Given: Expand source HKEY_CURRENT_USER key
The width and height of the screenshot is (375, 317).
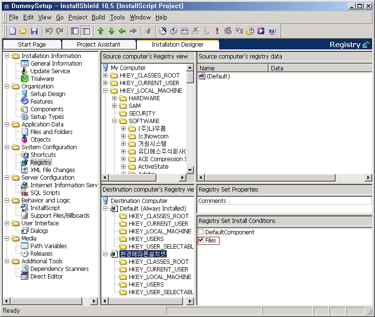Looking at the screenshot, I should click(105, 83).
